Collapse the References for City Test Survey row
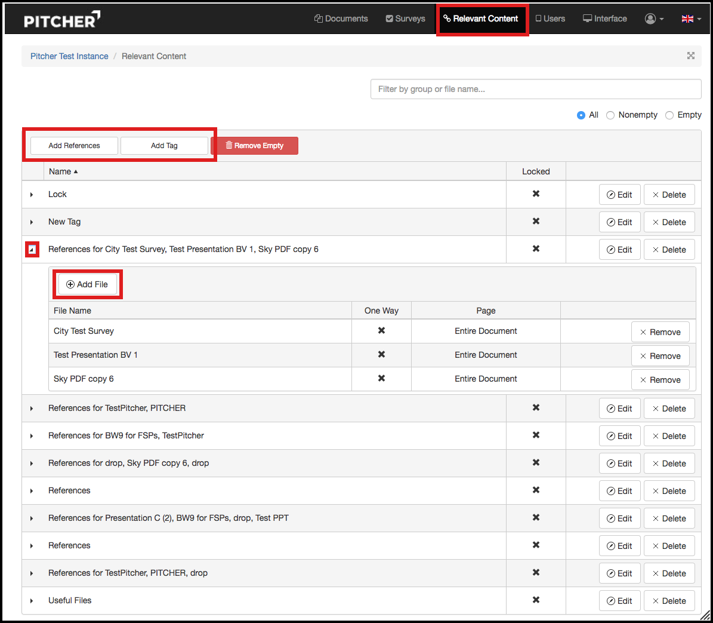 pyautogui.click(x=32, y=250)
